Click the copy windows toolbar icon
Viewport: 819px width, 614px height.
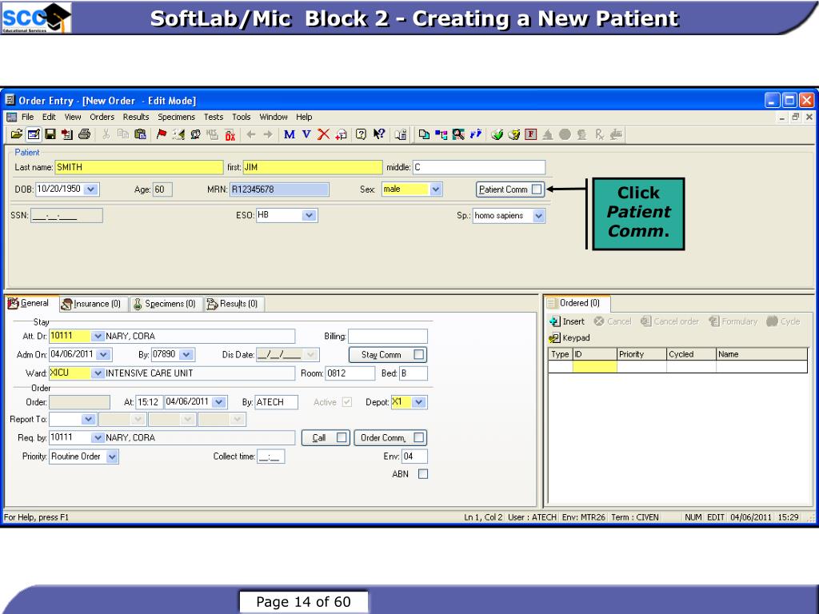424,134
